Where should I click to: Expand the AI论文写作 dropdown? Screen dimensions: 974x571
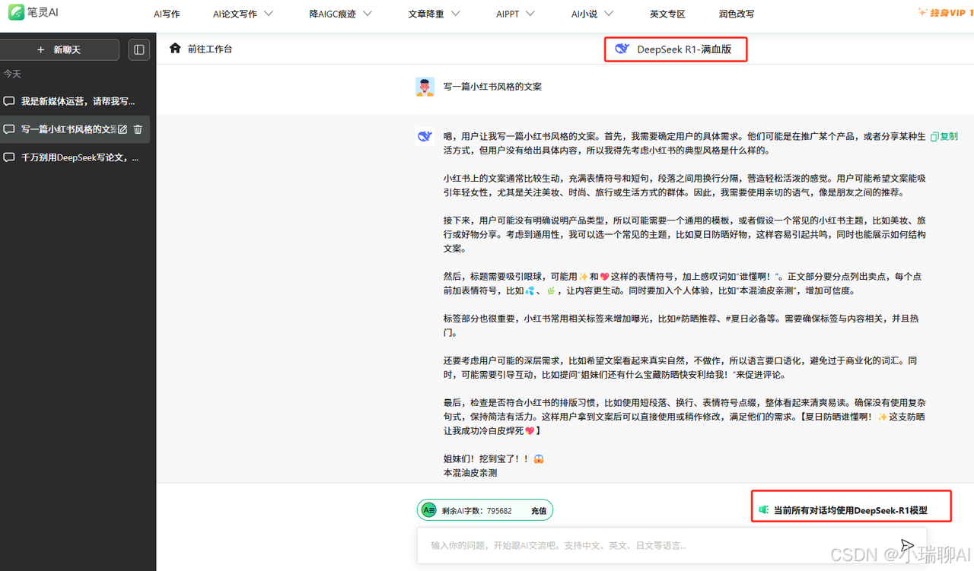coord(243,14)
